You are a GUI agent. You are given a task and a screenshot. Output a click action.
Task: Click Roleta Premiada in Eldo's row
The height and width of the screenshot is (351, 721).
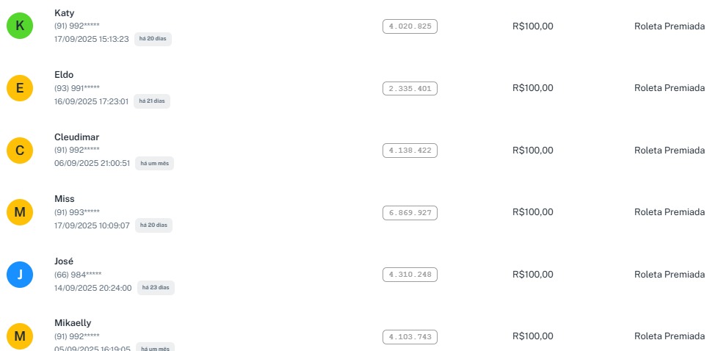pos(669,88)
